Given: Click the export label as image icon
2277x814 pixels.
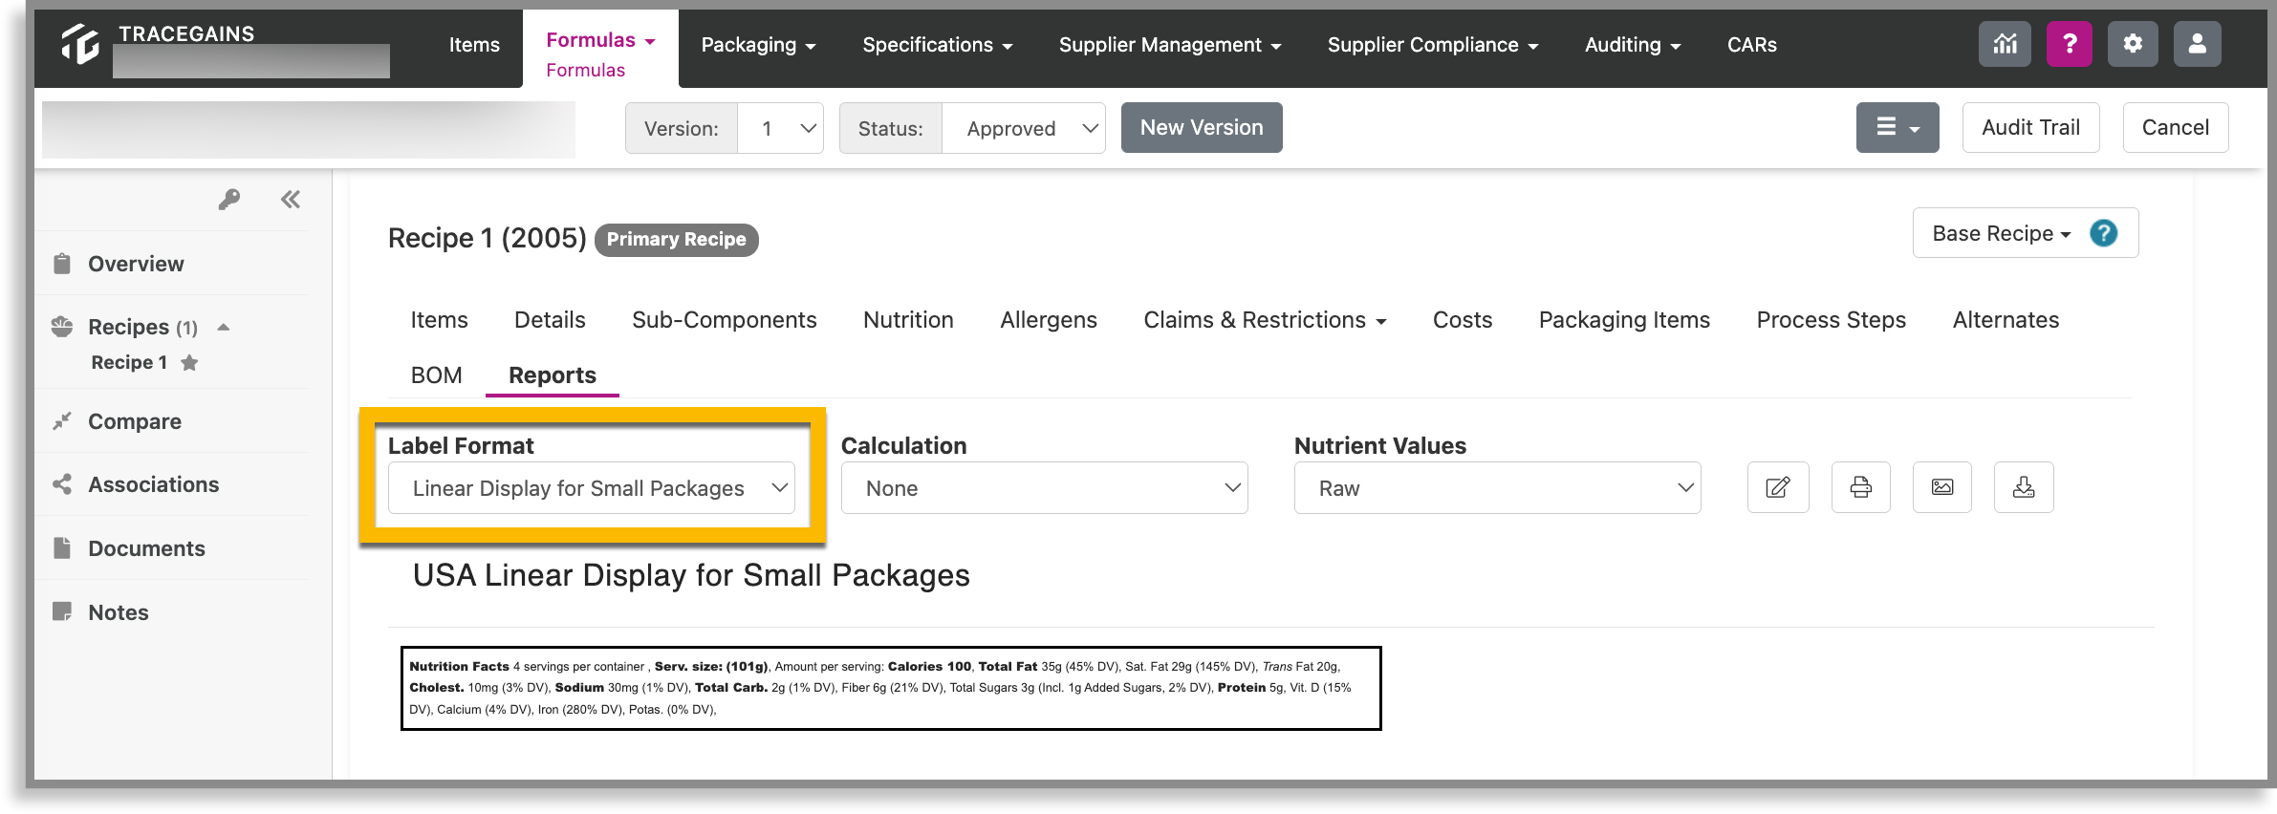Looking at the screenshot, I should click(1942, 487).
